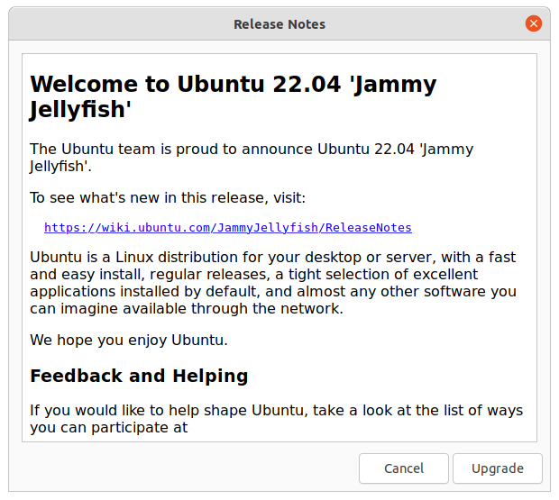Click the word 'Jellyfish' in the main heading
559x500 pixels.
pyautogui.click(x=81, y=110)
